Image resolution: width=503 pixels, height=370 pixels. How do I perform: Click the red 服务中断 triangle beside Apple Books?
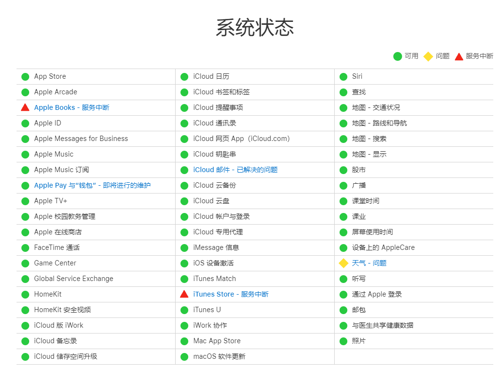pos(25,107)
